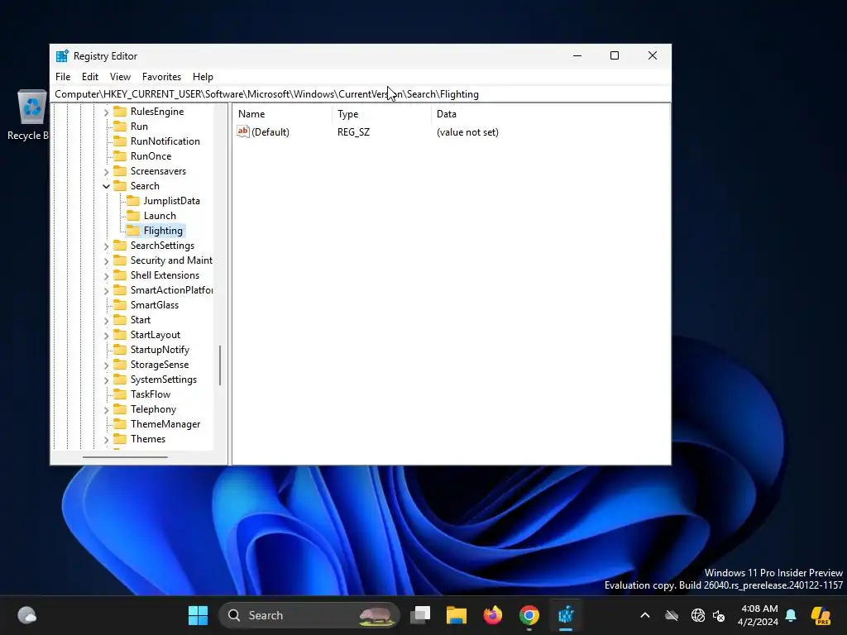Open the network status tray icon
Viewport: 847px width, 635px height.
[698, 615]
